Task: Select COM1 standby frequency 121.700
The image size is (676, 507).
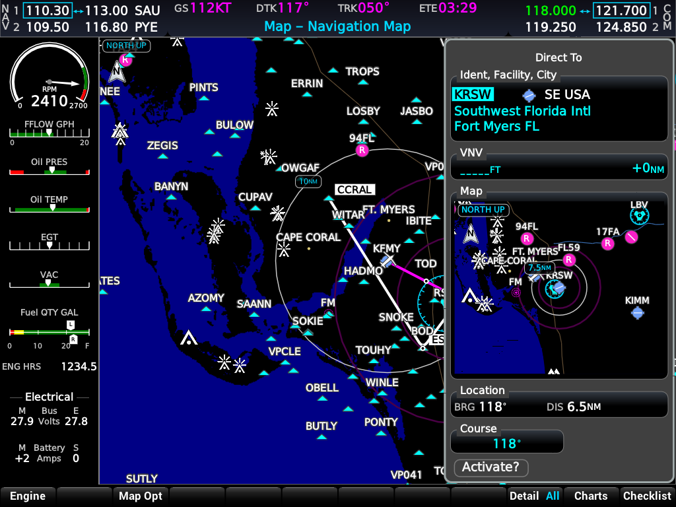Action: pyautogui.click(x=621, y=11)
